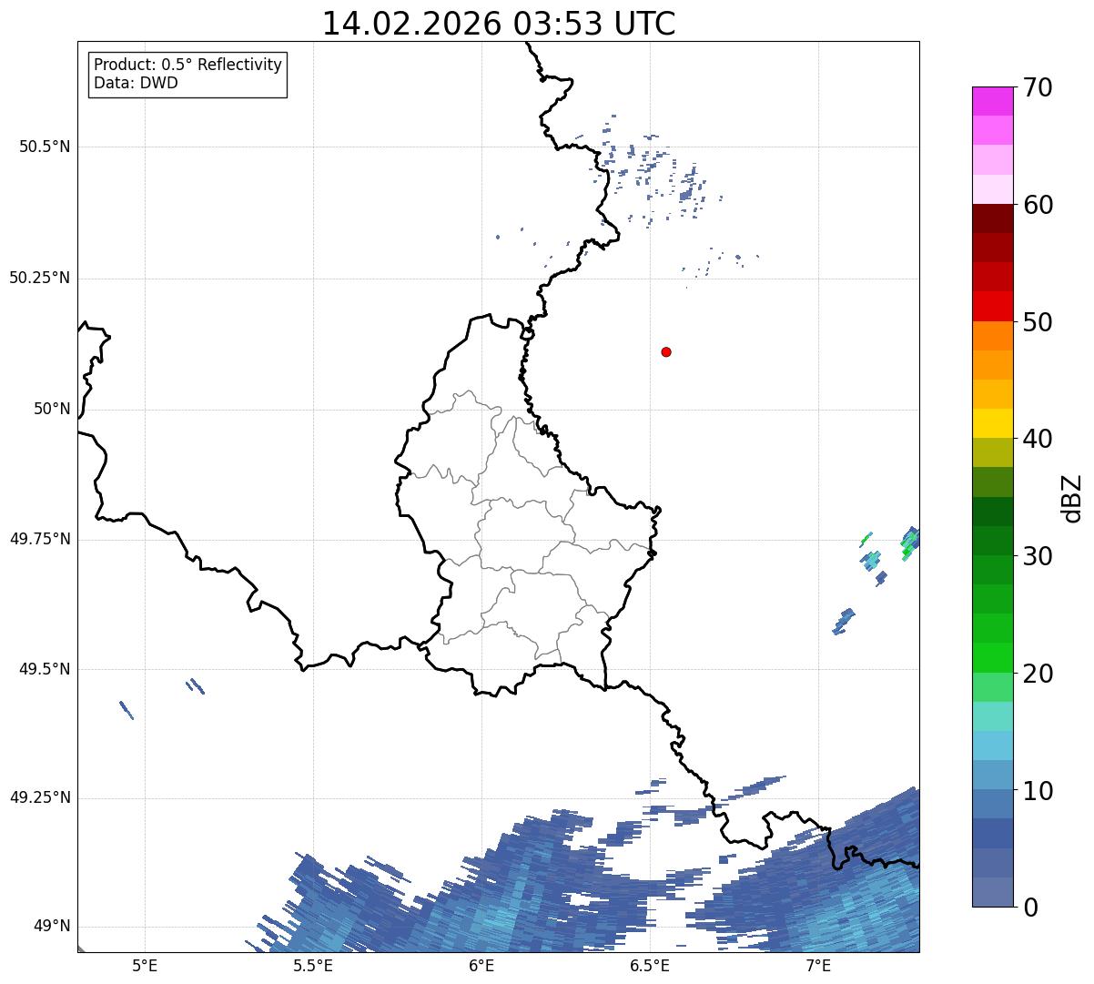
Task: Pick the cyan segment near 15 dBZ
Action: point(993,746)
